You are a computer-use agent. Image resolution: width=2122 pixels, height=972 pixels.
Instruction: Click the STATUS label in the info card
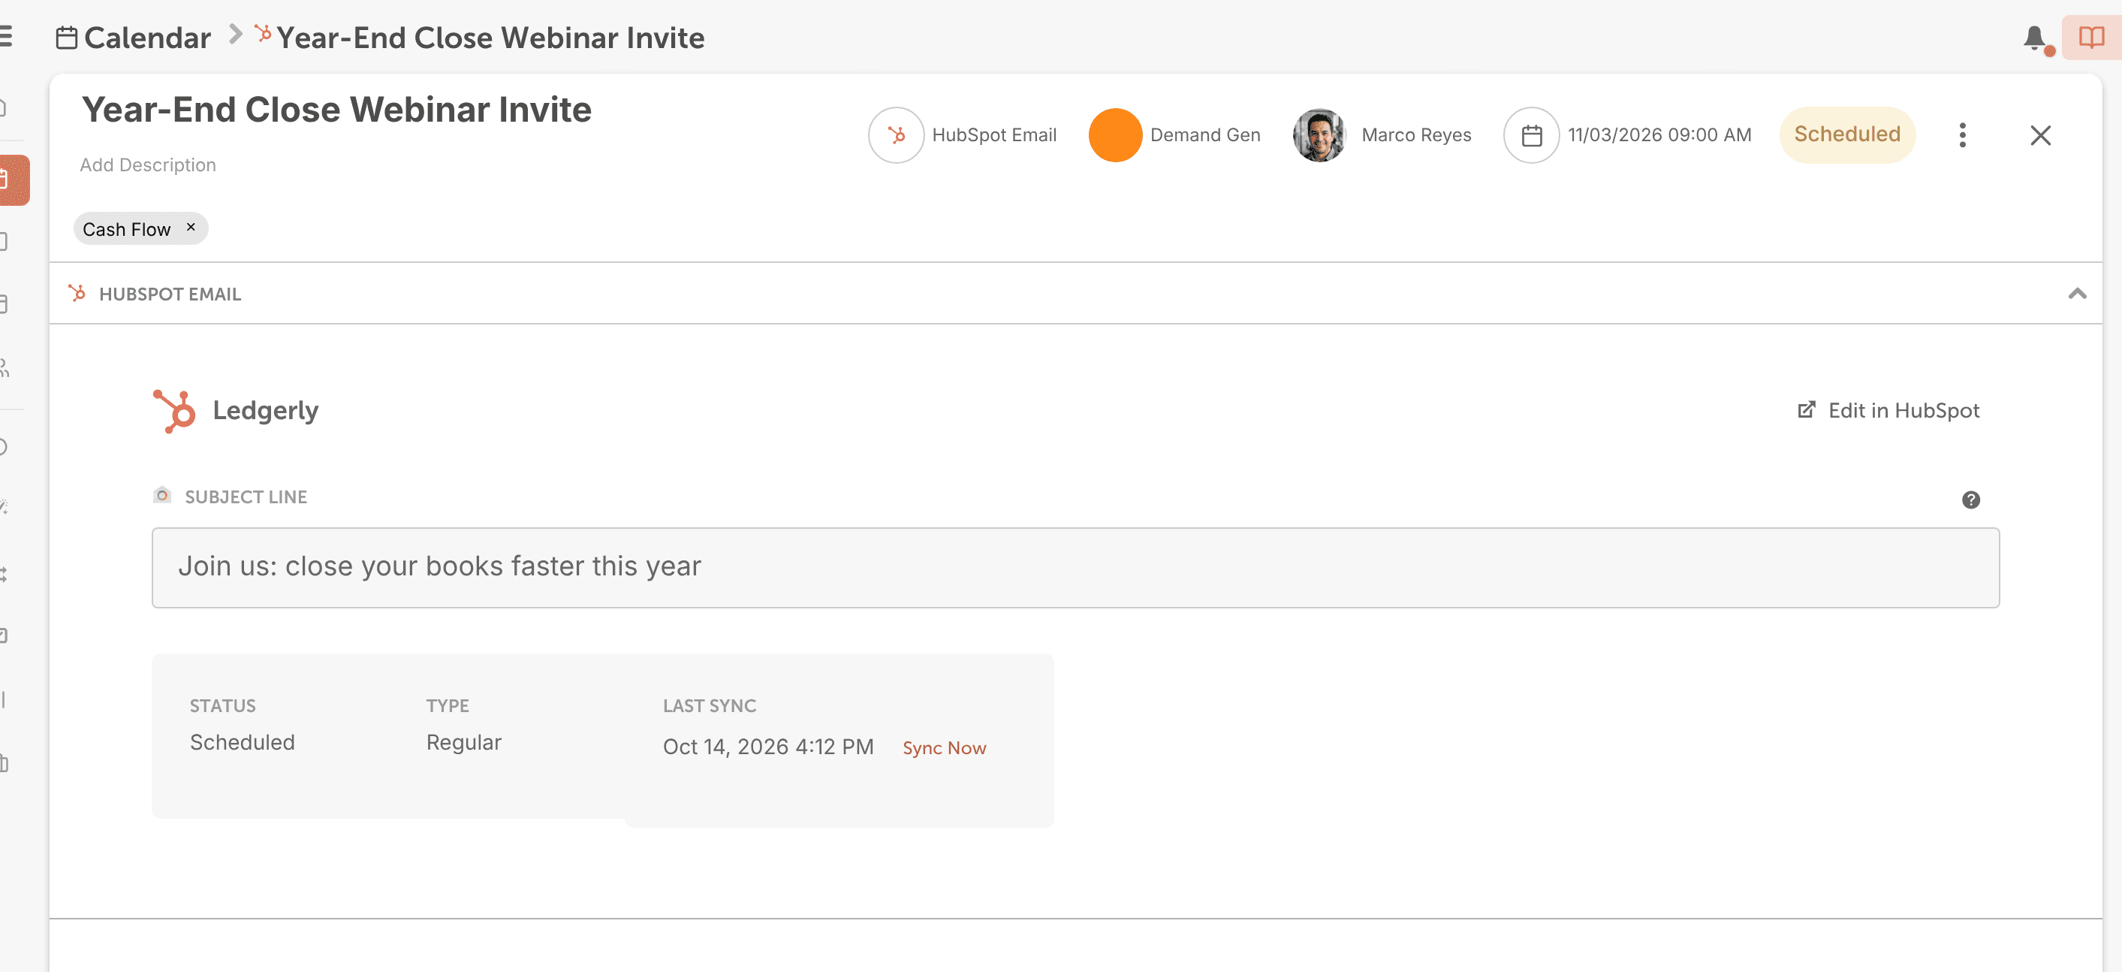(222, 706)
